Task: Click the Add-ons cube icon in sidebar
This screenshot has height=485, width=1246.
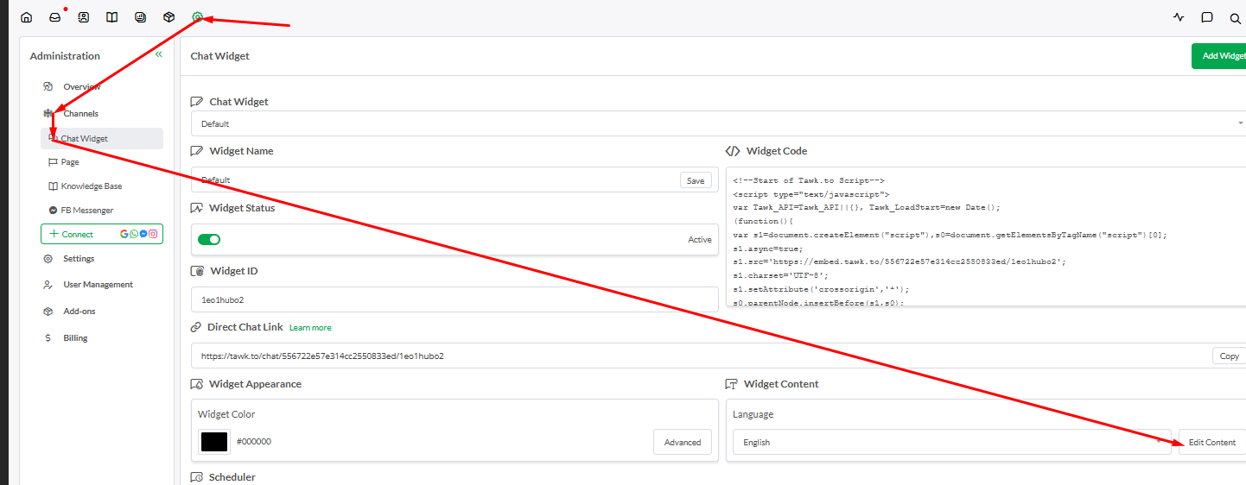Action: coord(48,312)
